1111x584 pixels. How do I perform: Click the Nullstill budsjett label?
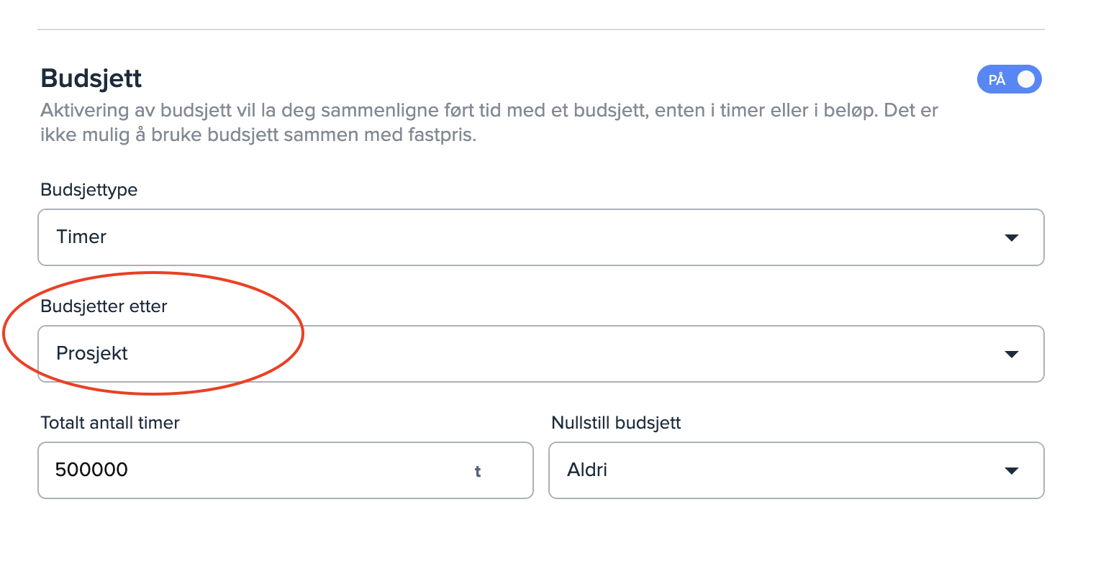[x=616, y=423]
